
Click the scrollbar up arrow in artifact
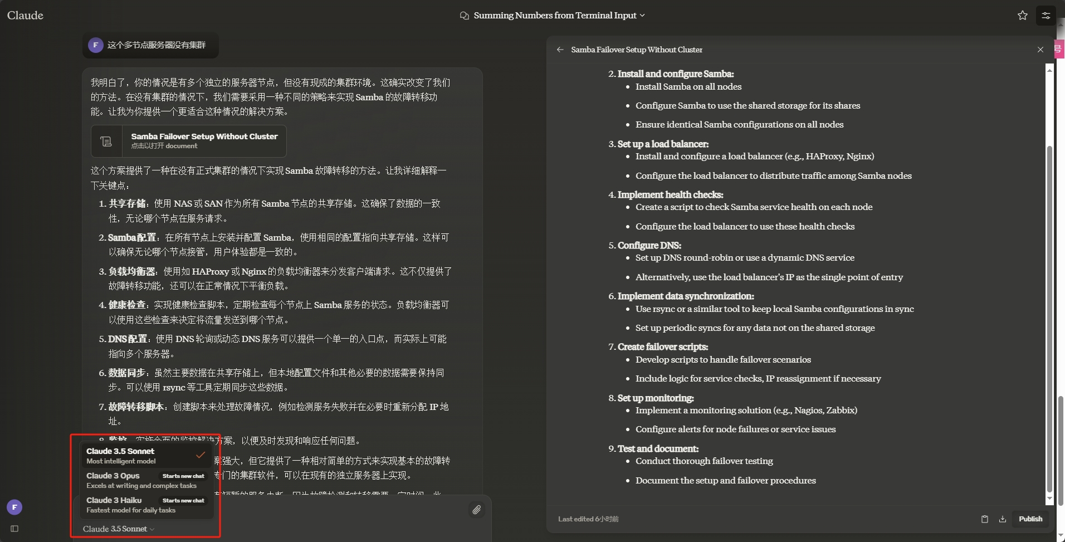(x=1049, y=70)
